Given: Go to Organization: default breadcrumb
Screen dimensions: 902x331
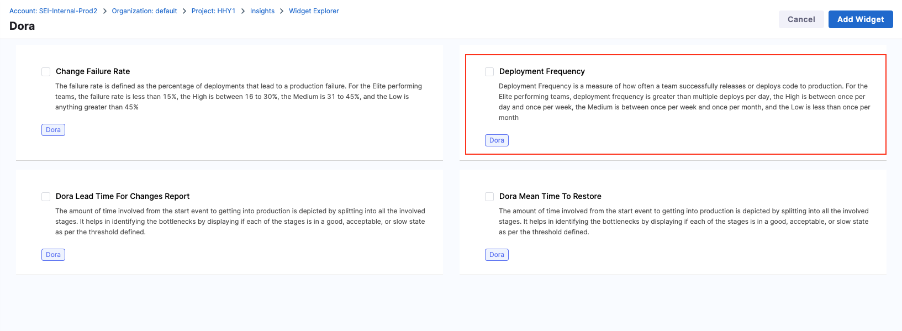Looking at the screenshot, I should [x=144, y=11].
